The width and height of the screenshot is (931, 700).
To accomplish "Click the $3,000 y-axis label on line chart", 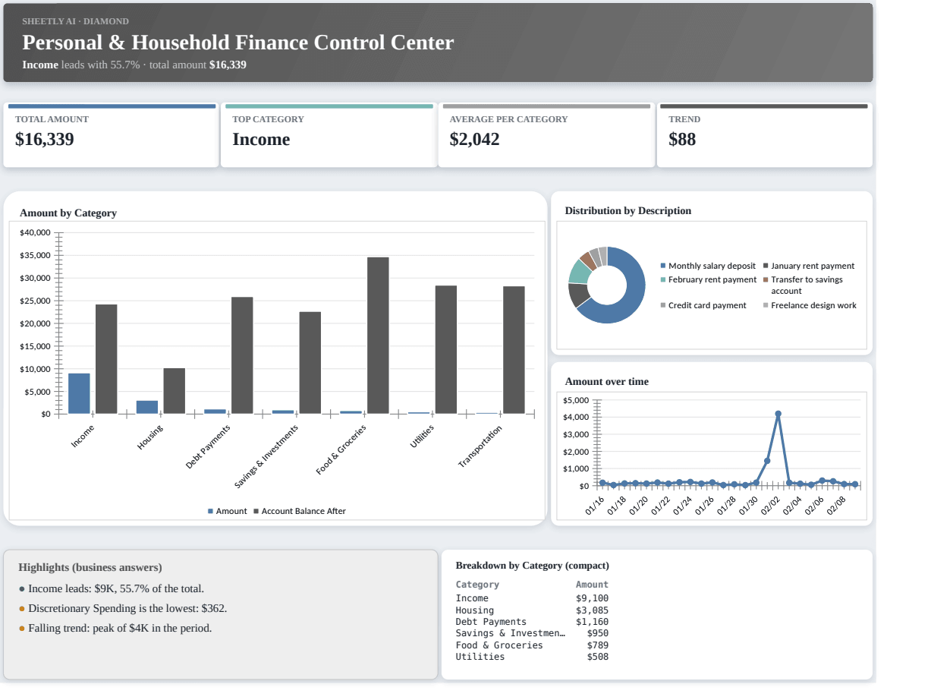I will (x=576, y=434).
